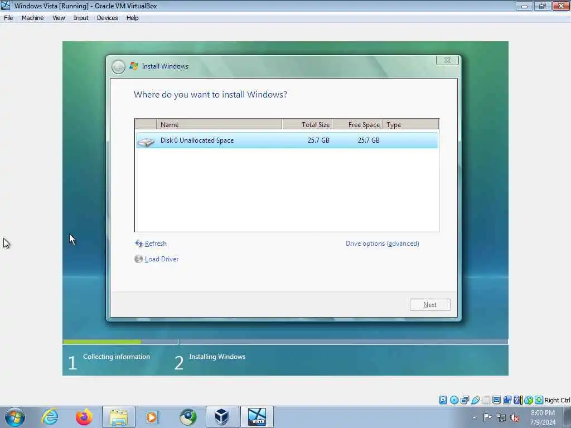This screenshot has width=571, height=428.
Task: Click the Refresh arrows icon
Action: coord(139,244)
